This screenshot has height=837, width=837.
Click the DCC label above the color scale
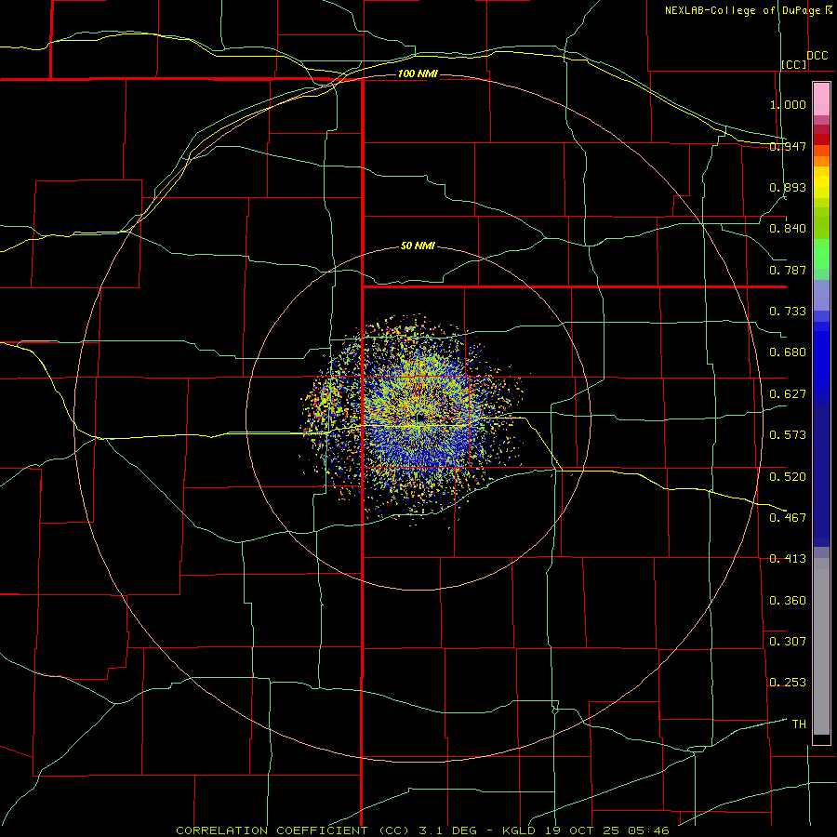[x=817, y=56]
